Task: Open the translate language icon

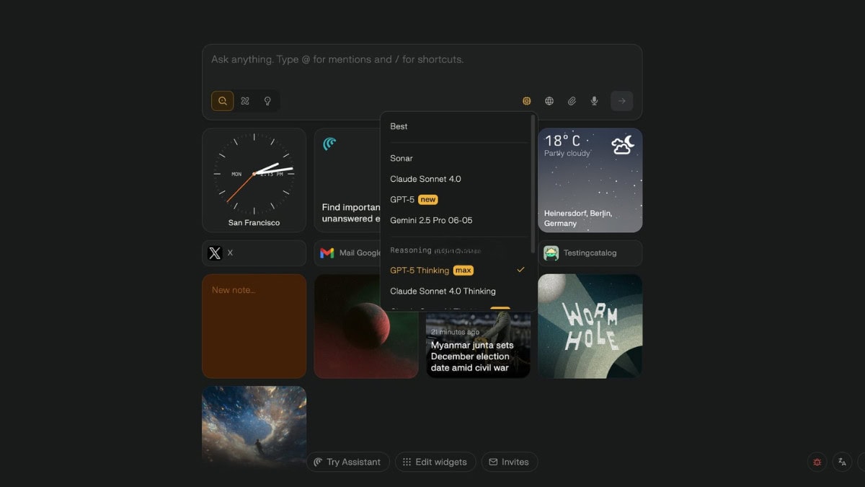Action: click(842, 462)
